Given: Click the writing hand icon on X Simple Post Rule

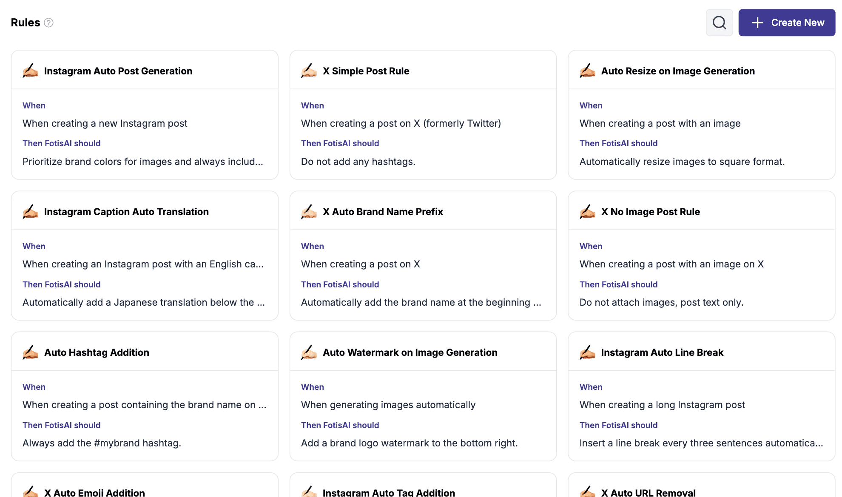Looking at the screenshot, I should [309, 71].
